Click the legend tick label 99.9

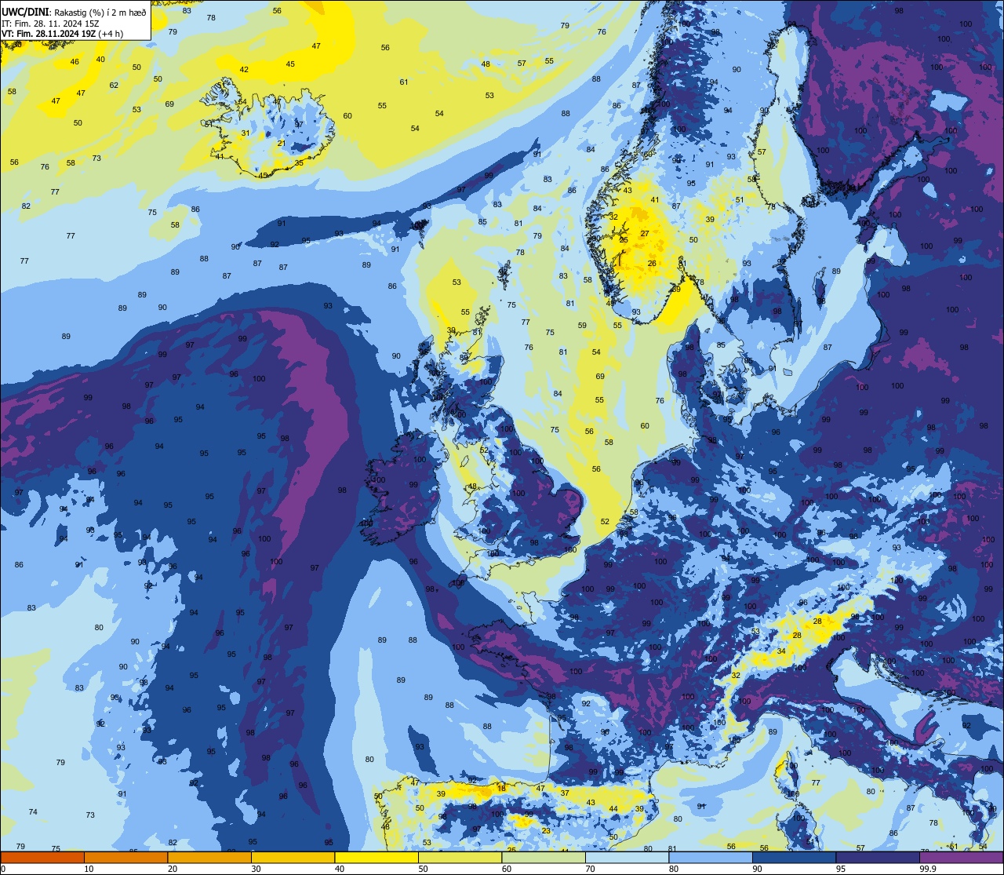click(x=928, y=869)
